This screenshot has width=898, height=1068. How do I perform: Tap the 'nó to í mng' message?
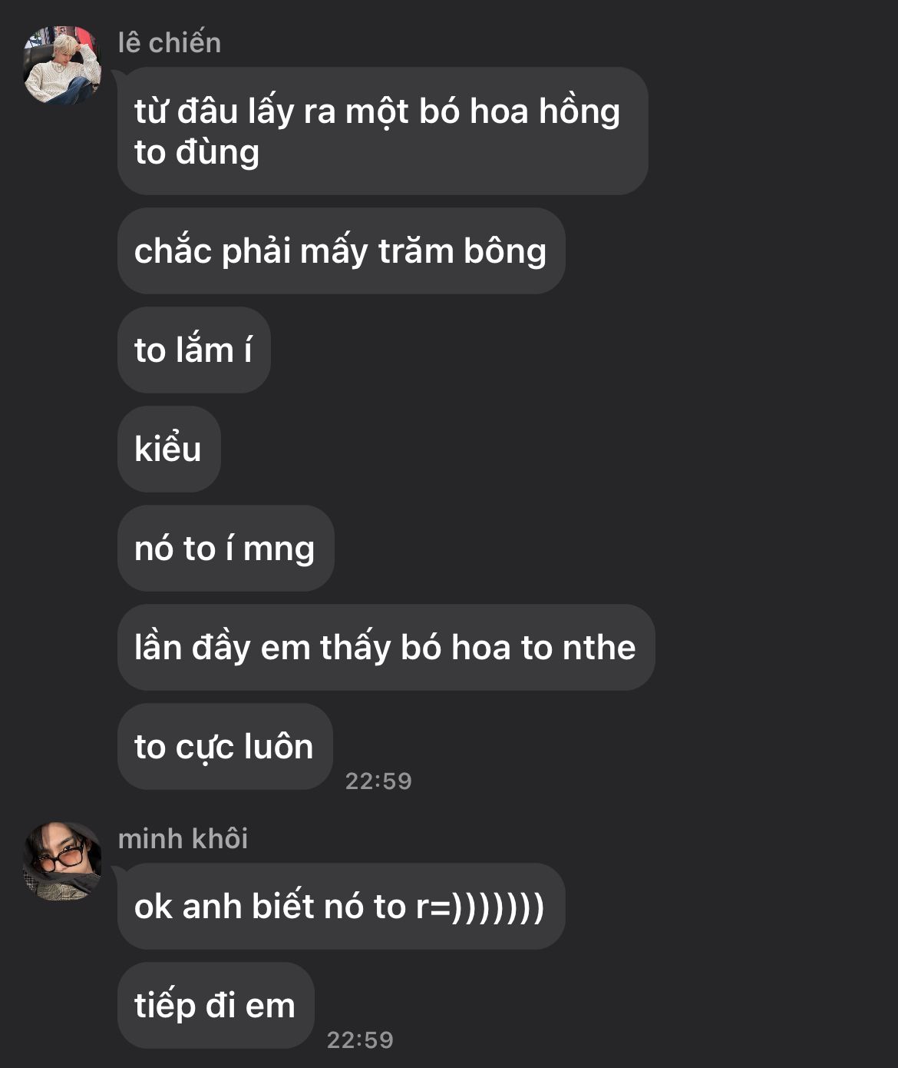point(226,549)
